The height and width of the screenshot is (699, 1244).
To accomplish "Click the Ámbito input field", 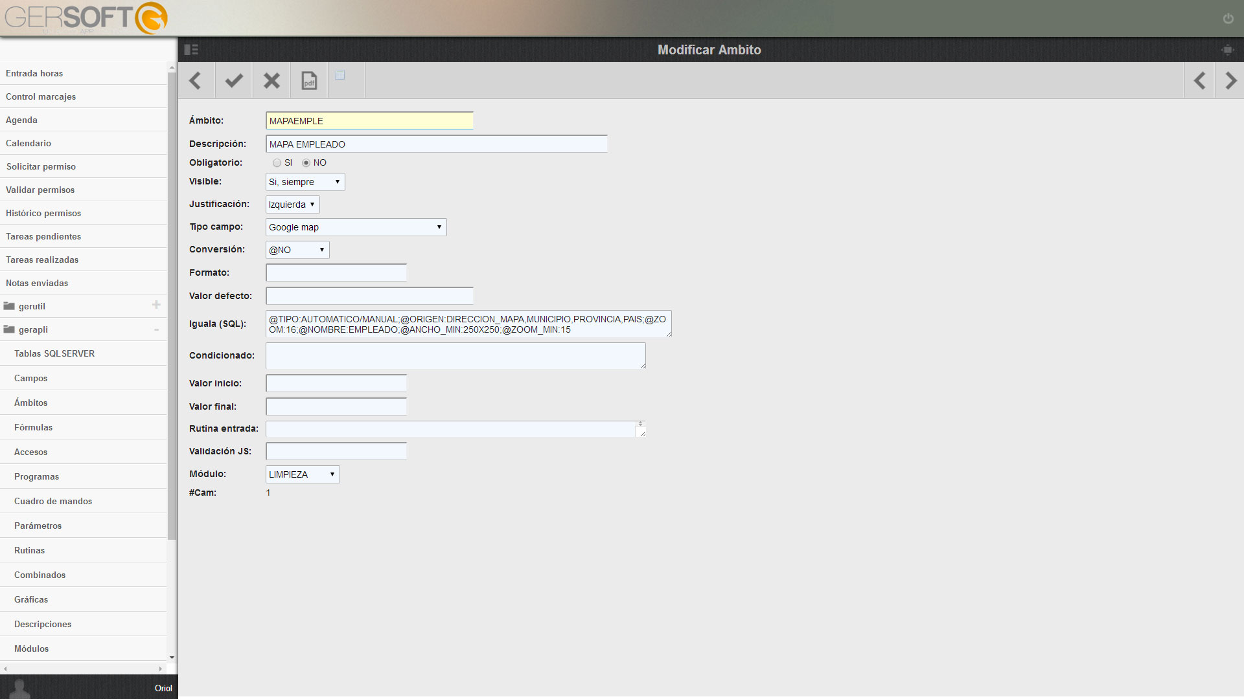I will tap(369, 121).
